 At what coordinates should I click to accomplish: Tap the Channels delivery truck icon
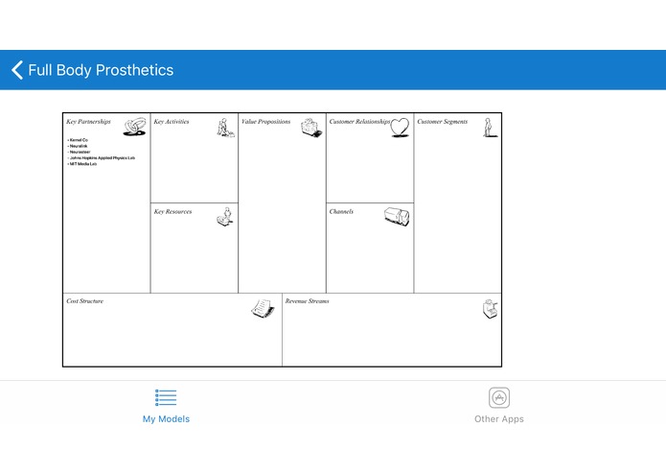[397, 217]
